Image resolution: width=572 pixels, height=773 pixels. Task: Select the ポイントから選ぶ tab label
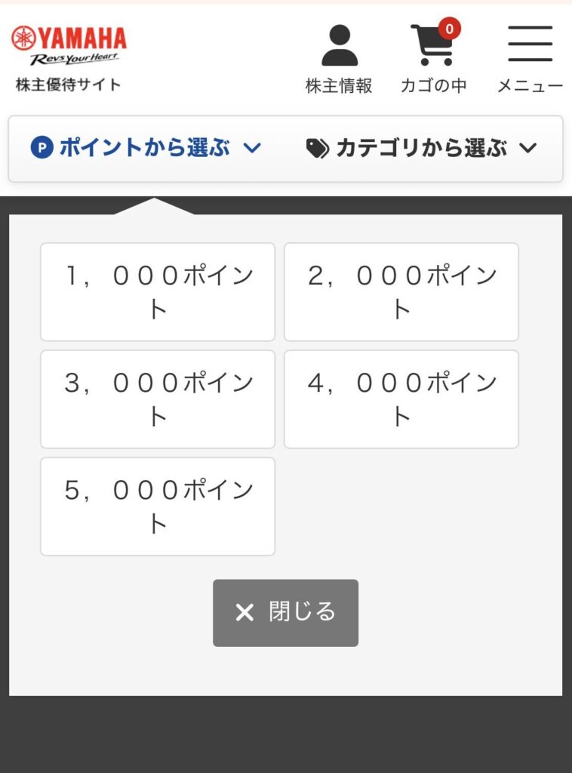[x=144, y=148]
